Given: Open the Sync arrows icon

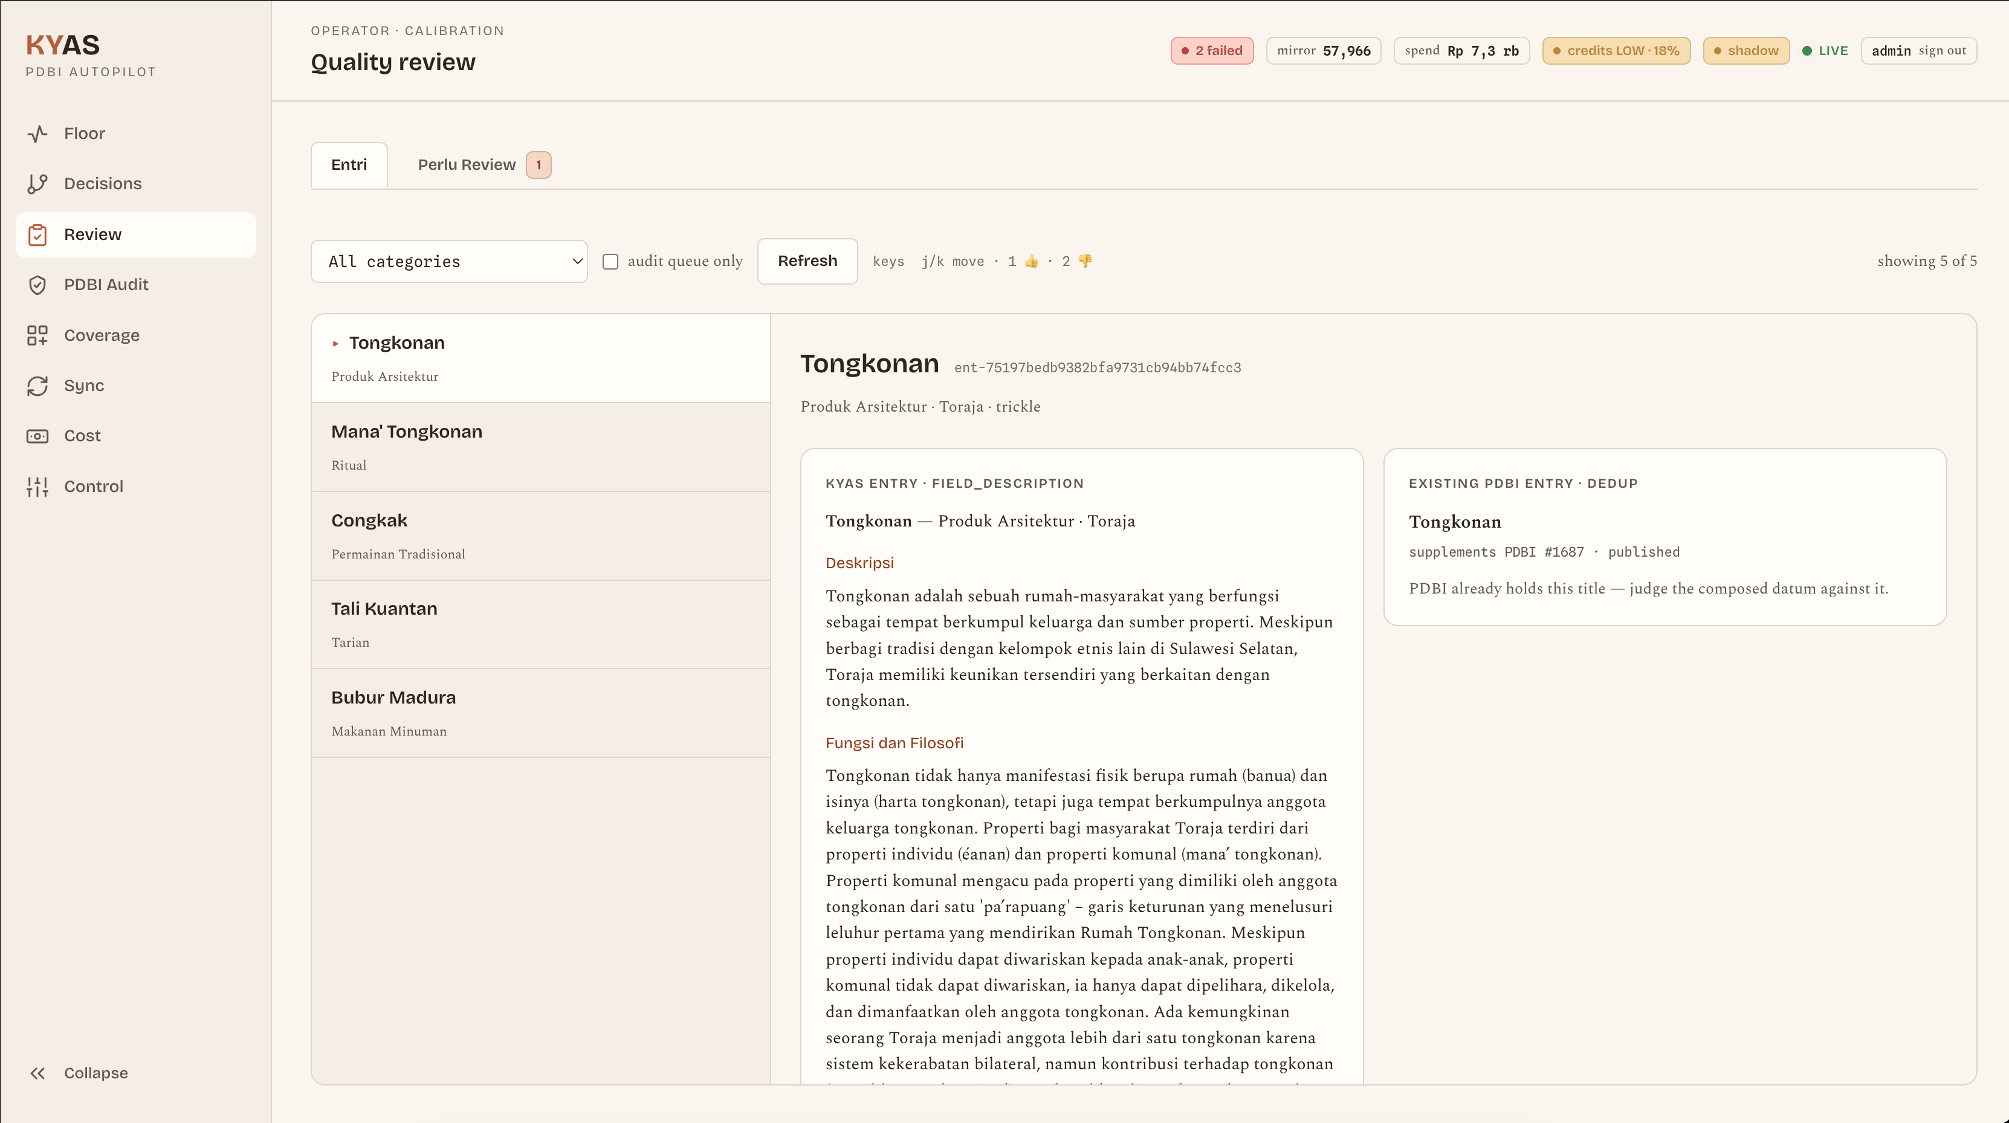Looking at the screenshot, I should click(37, 386).
